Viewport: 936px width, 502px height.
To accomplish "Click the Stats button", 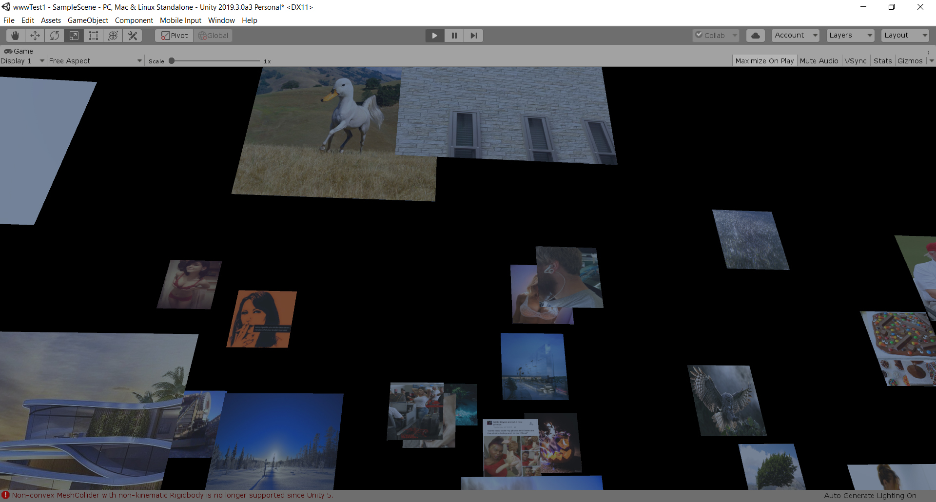I will pyautogui.click(x=882, y=61).
